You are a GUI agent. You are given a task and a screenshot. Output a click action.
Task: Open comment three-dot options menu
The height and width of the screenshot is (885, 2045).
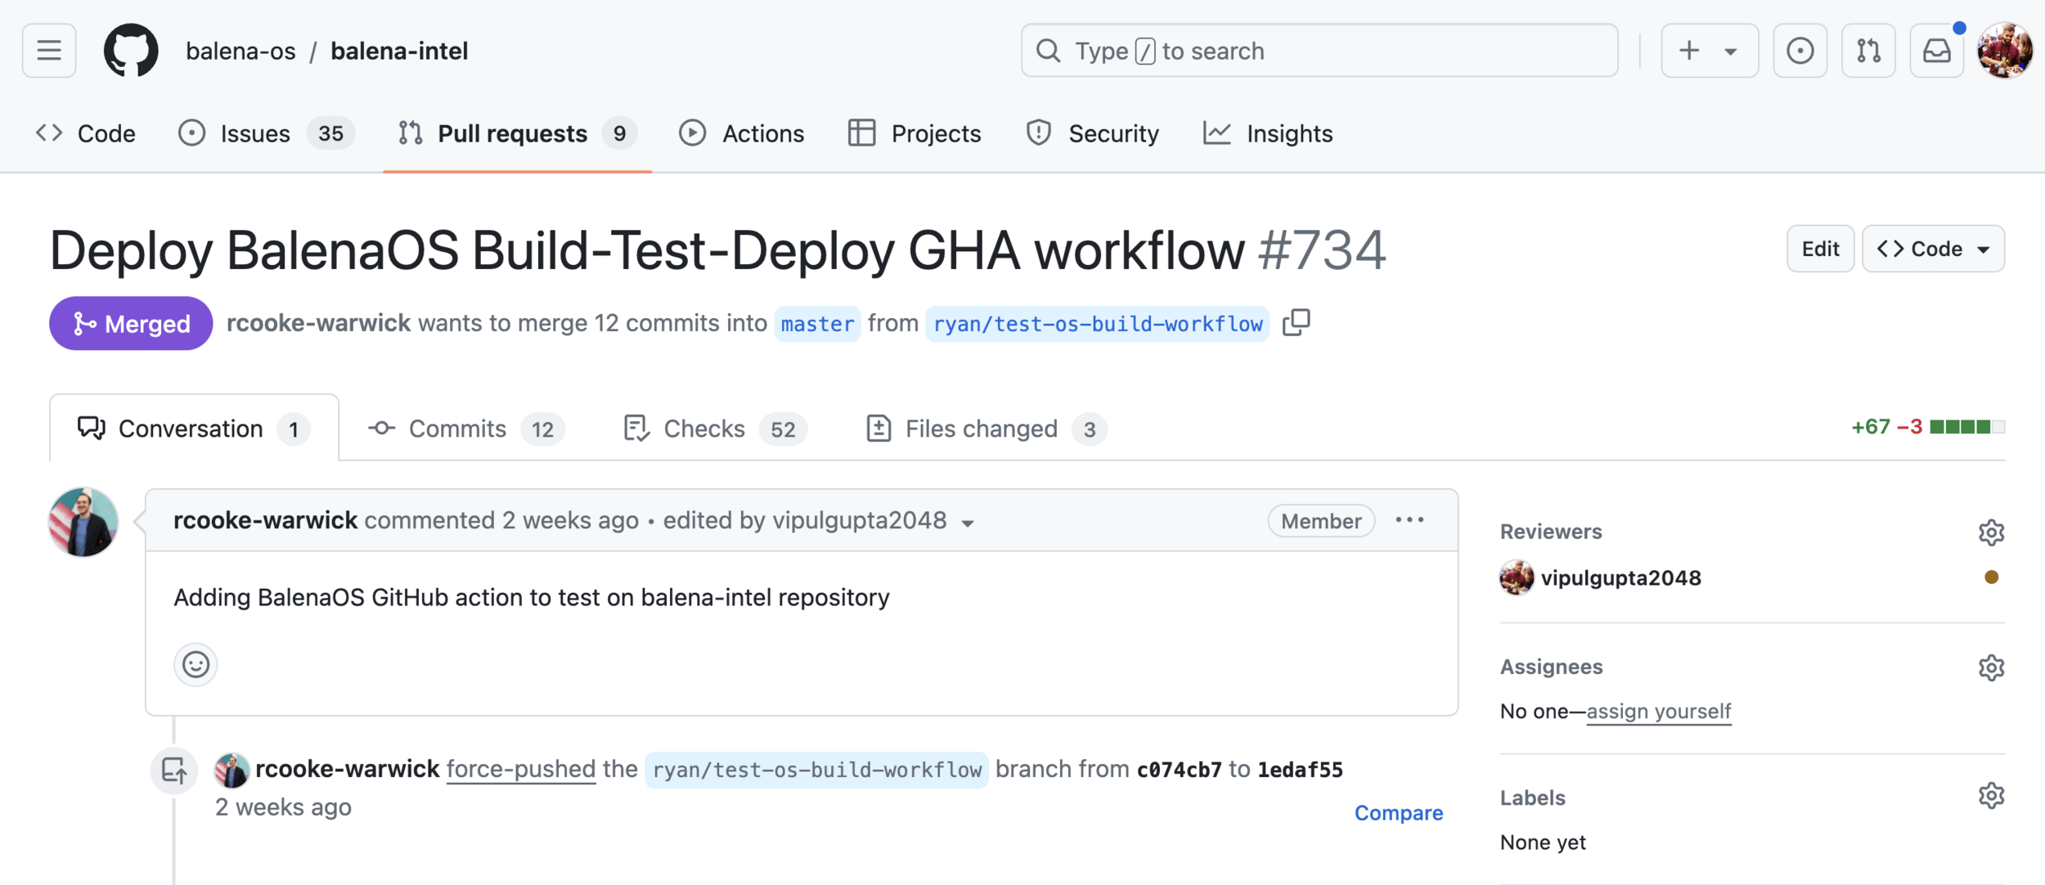[x=1409, y=520]
